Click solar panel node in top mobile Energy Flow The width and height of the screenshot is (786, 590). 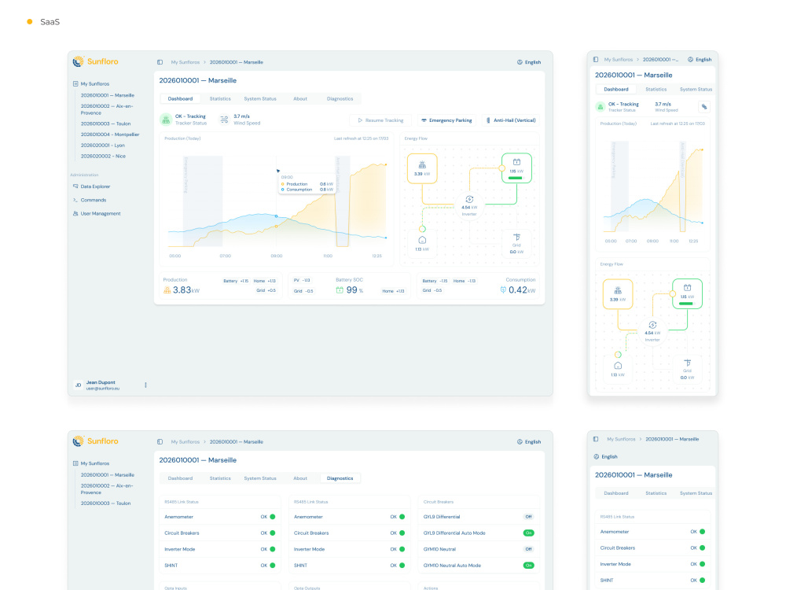[x=618, y=294]
